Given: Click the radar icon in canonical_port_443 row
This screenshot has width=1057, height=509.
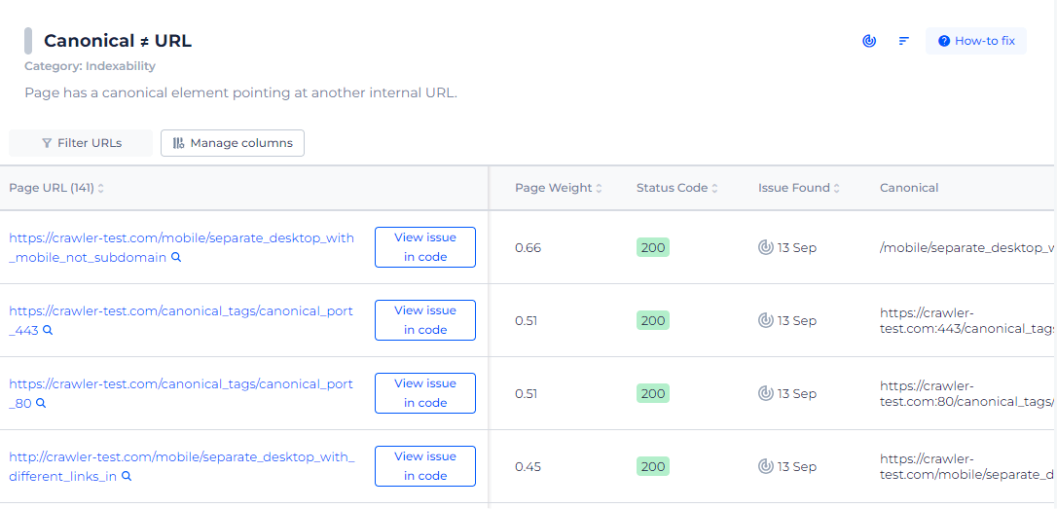Looking at the screenshot, I should pos(765,320).
